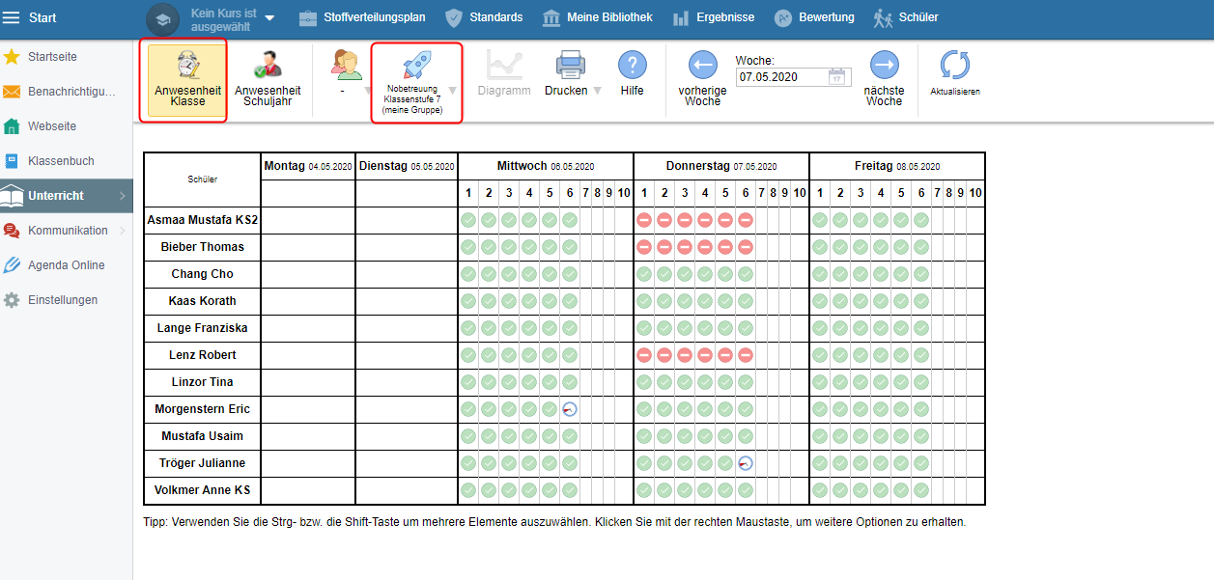This screenshot has height=580, width=1214.
Task: Click the Schüler column header cell
Action: click(x=202, y=180)
